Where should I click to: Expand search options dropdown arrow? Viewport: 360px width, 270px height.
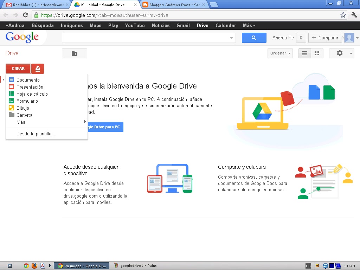231,38
